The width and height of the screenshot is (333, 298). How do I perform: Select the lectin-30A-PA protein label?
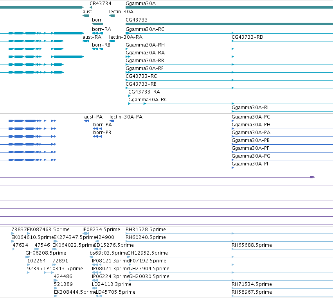click(126, 117)
